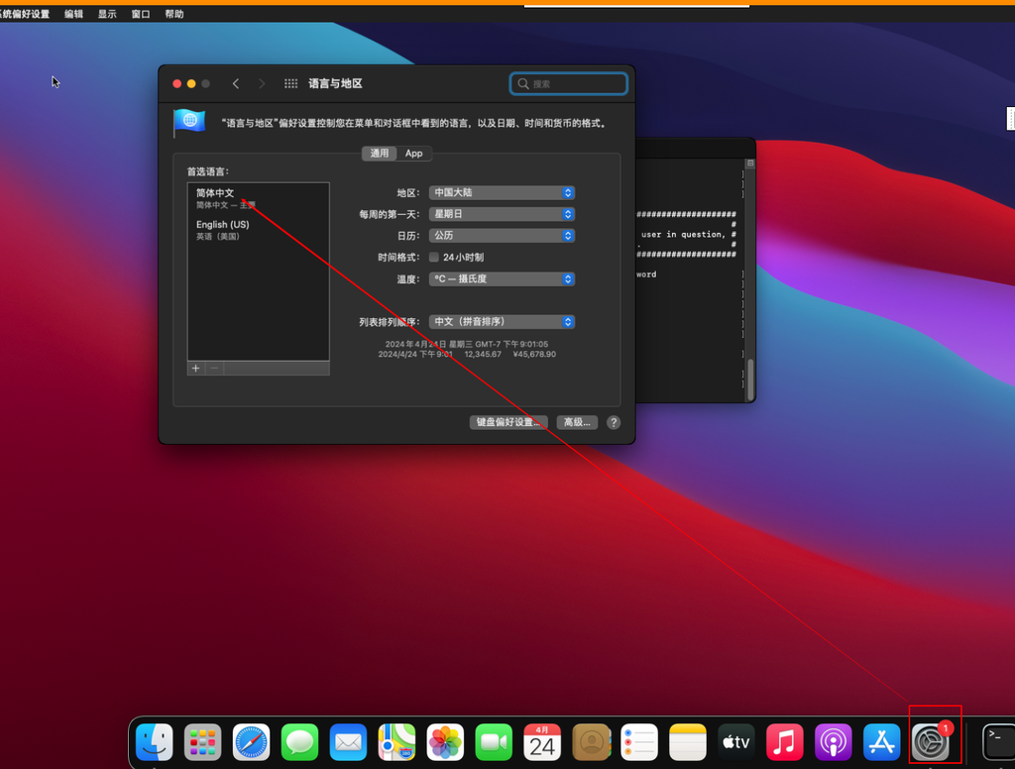Expand the Region dropdown showing 中国大陆
Viewport: 1015px width, 769px height.
coord(503,193)
